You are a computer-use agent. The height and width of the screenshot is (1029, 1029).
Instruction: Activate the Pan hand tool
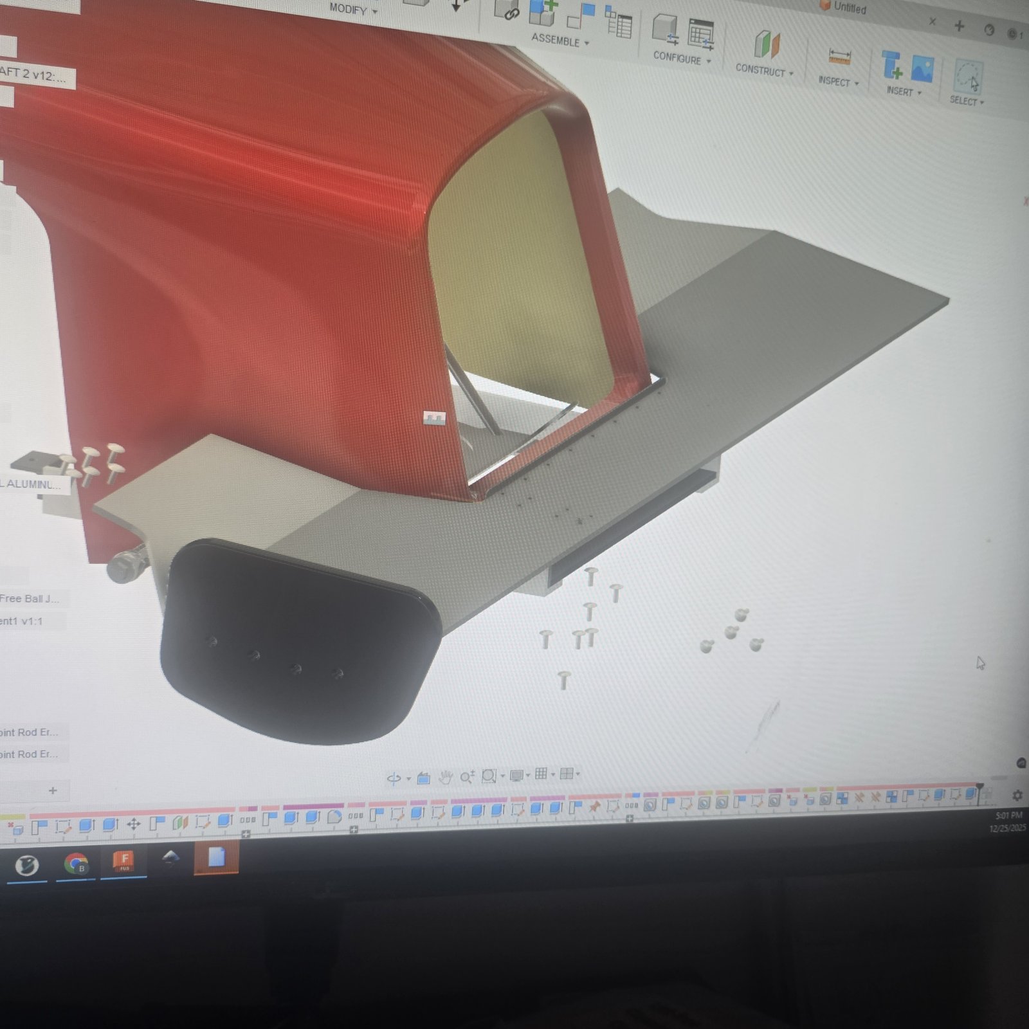[x=446, y=777]
